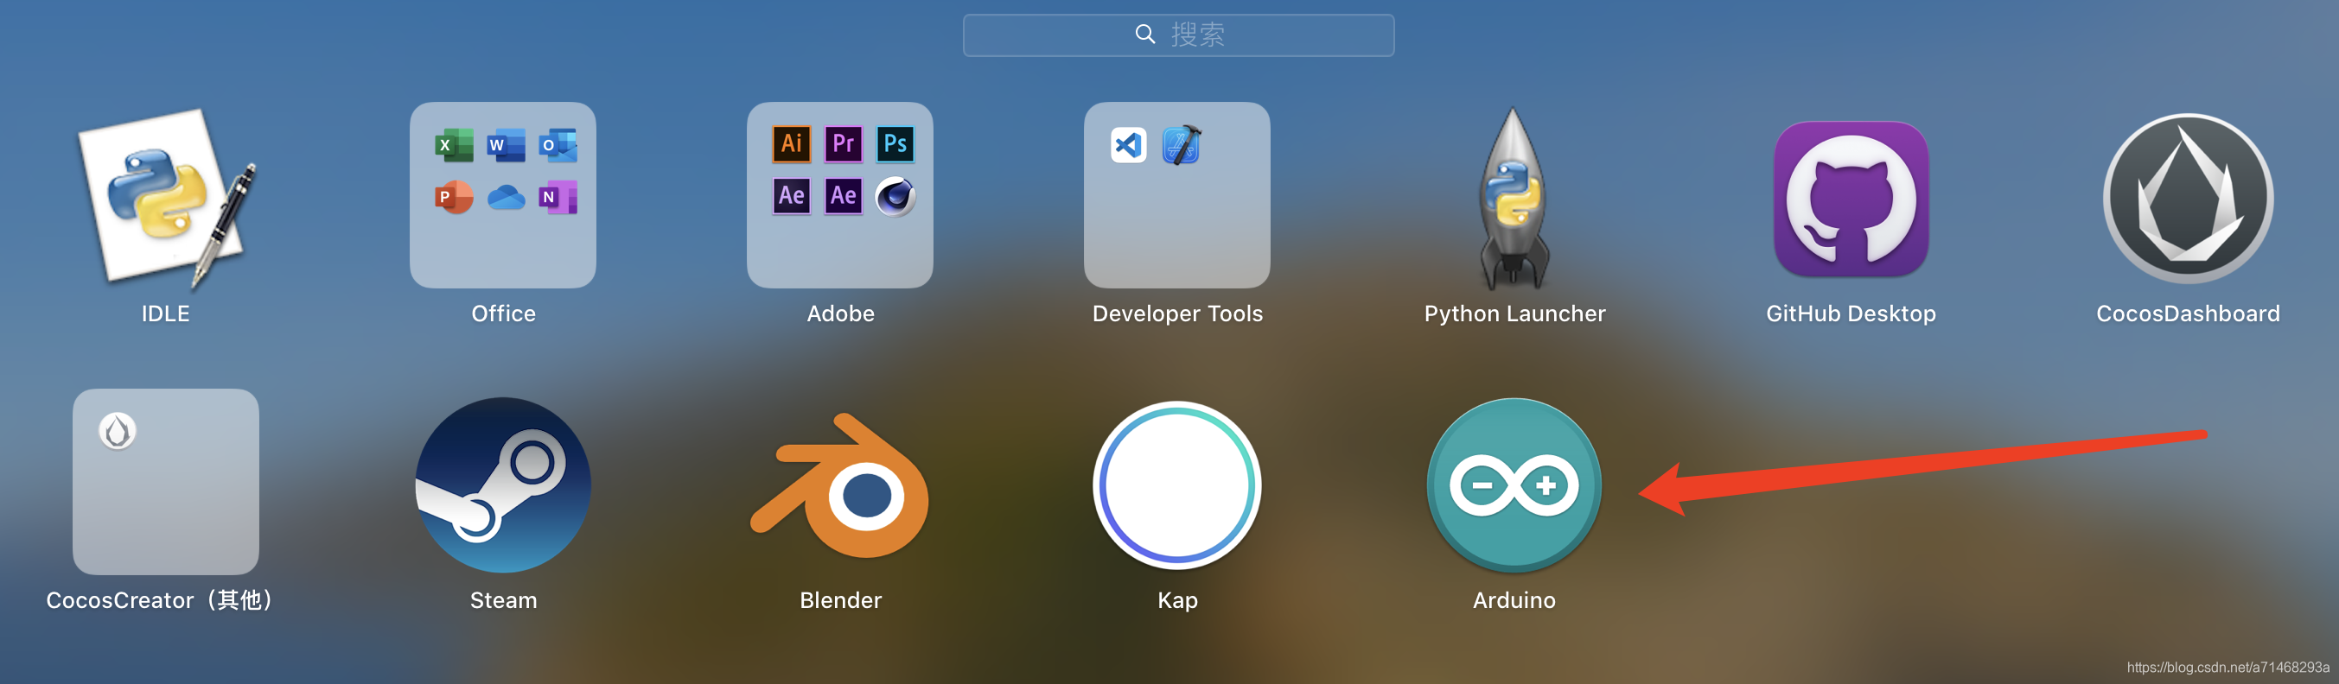Click the Xcode icon in Developer Tools
The height and width of the screenshot is (684, 2339).
1182,145
